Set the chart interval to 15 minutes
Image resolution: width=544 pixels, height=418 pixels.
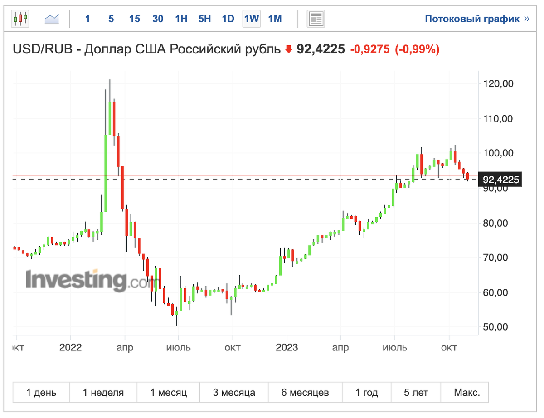[134, 19]
